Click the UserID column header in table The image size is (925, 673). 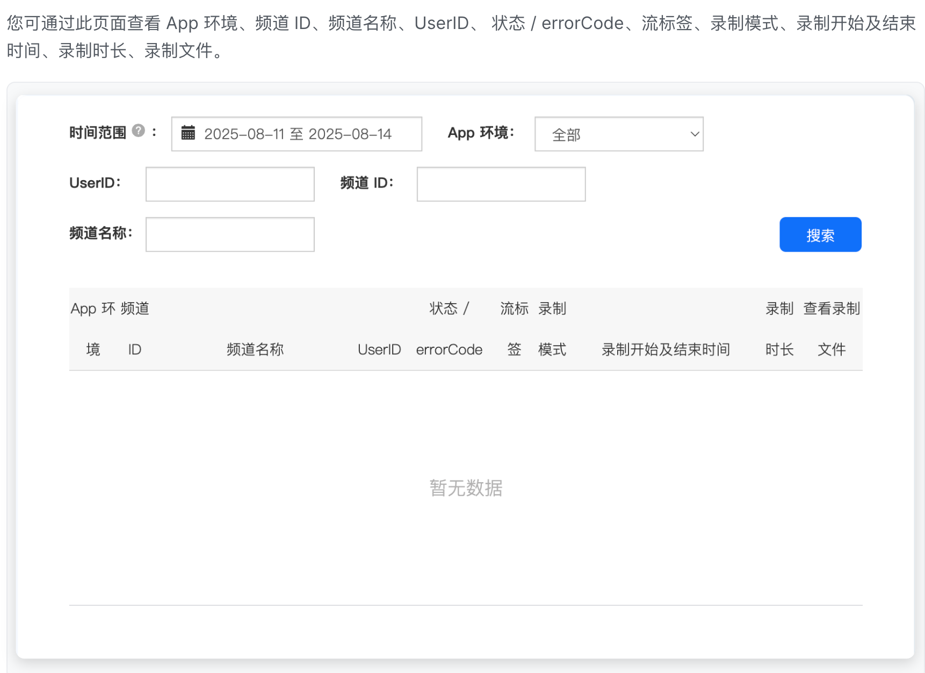click(x=379, y=349)
